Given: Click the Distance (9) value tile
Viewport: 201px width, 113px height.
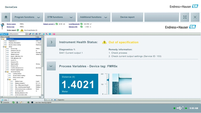Looking at the screenshot, I should coord(78,84).
